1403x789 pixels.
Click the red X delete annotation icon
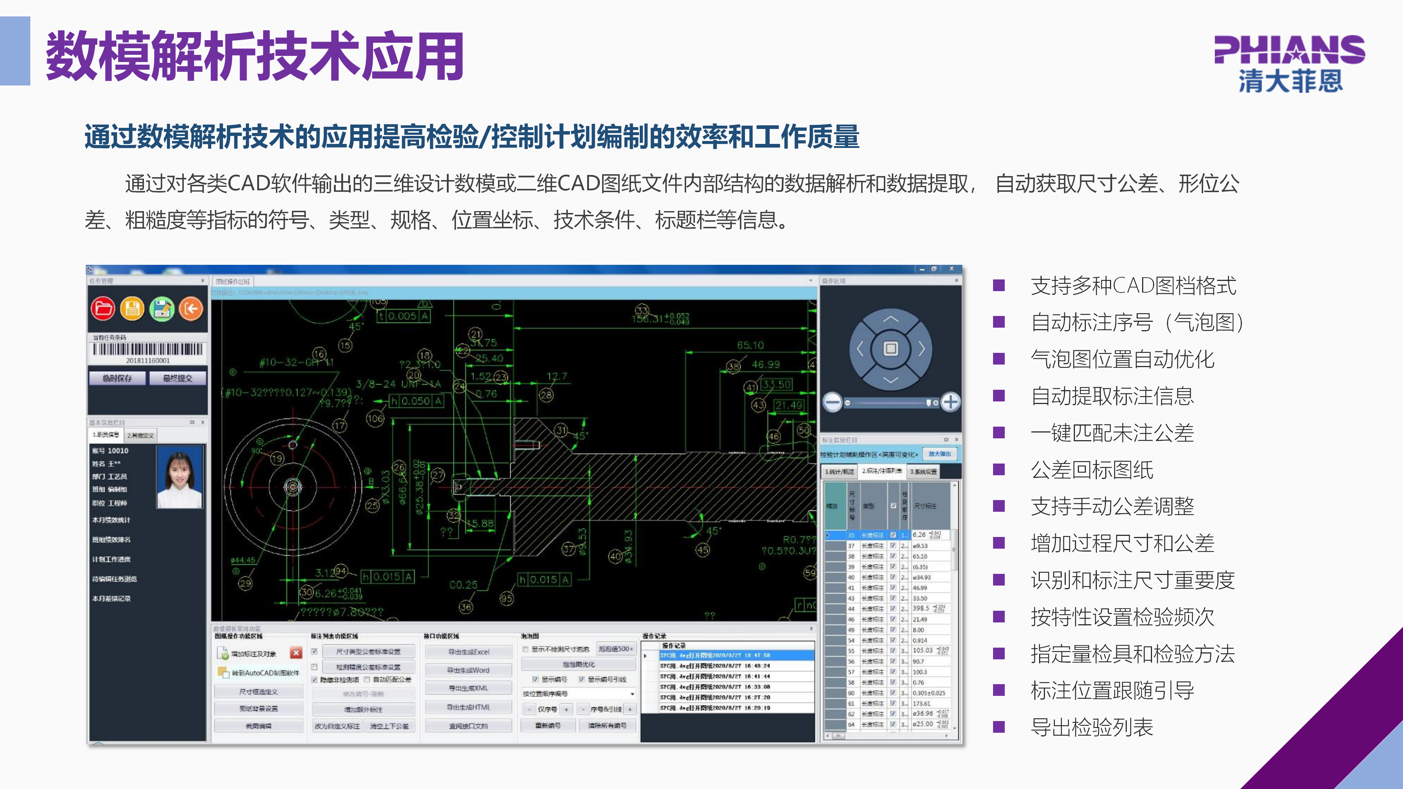click(296, 652)
